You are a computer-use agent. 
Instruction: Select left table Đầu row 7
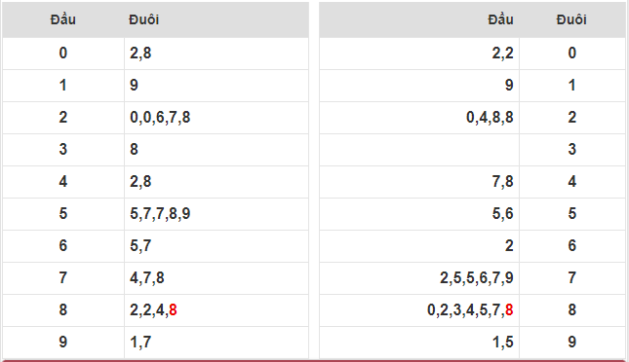pyautogui.click(x=63, y=278)
